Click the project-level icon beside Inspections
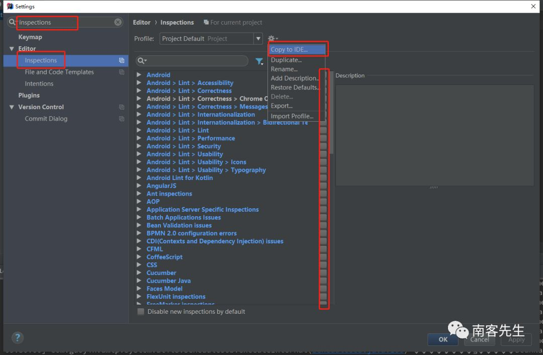 [122, 60]
